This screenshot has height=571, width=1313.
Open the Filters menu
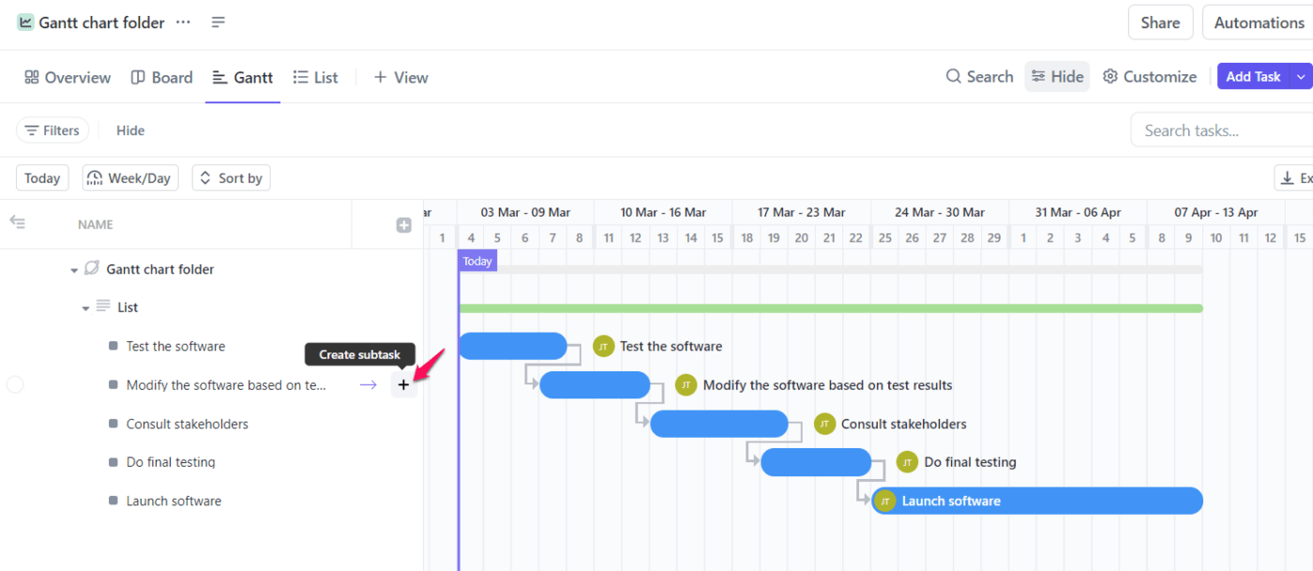click(x=53, y=130)
